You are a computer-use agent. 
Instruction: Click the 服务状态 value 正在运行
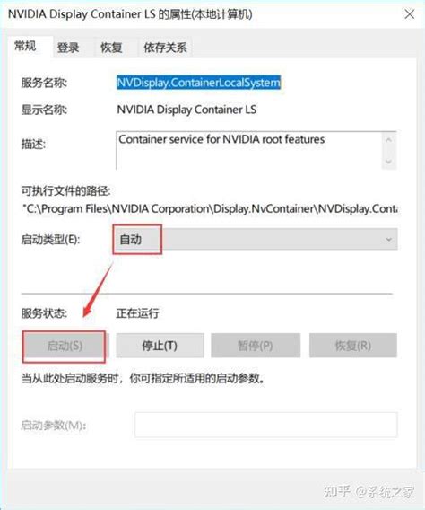pos(138,313)
